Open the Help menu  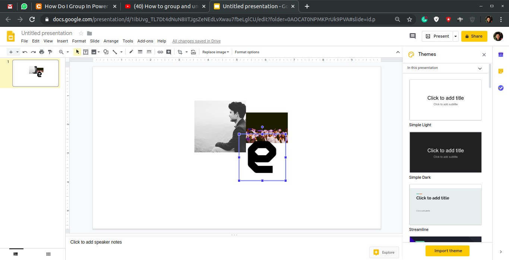(162, 41)
